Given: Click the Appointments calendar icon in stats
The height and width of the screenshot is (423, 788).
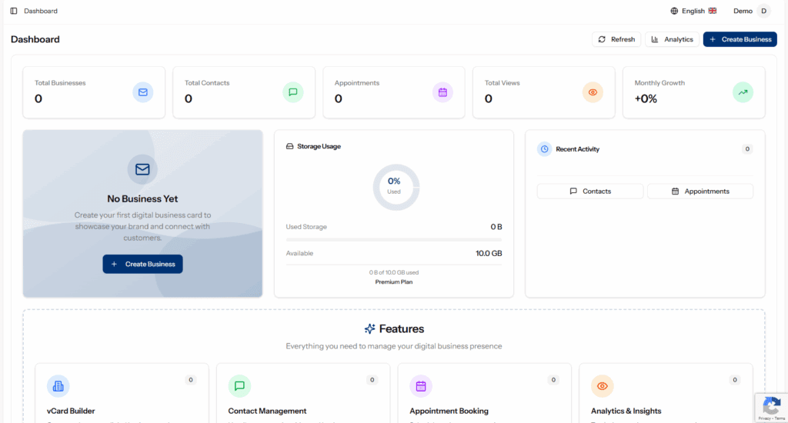Looking at the screenshot, I should [x=442, y=92].
